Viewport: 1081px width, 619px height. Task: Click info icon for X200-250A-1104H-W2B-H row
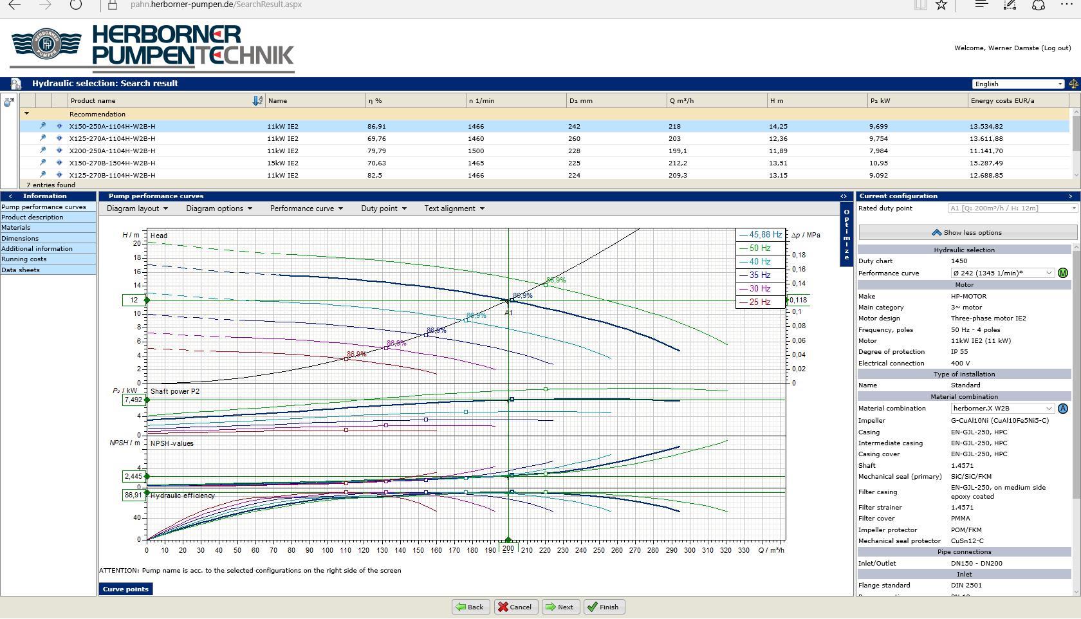[59, 151]
